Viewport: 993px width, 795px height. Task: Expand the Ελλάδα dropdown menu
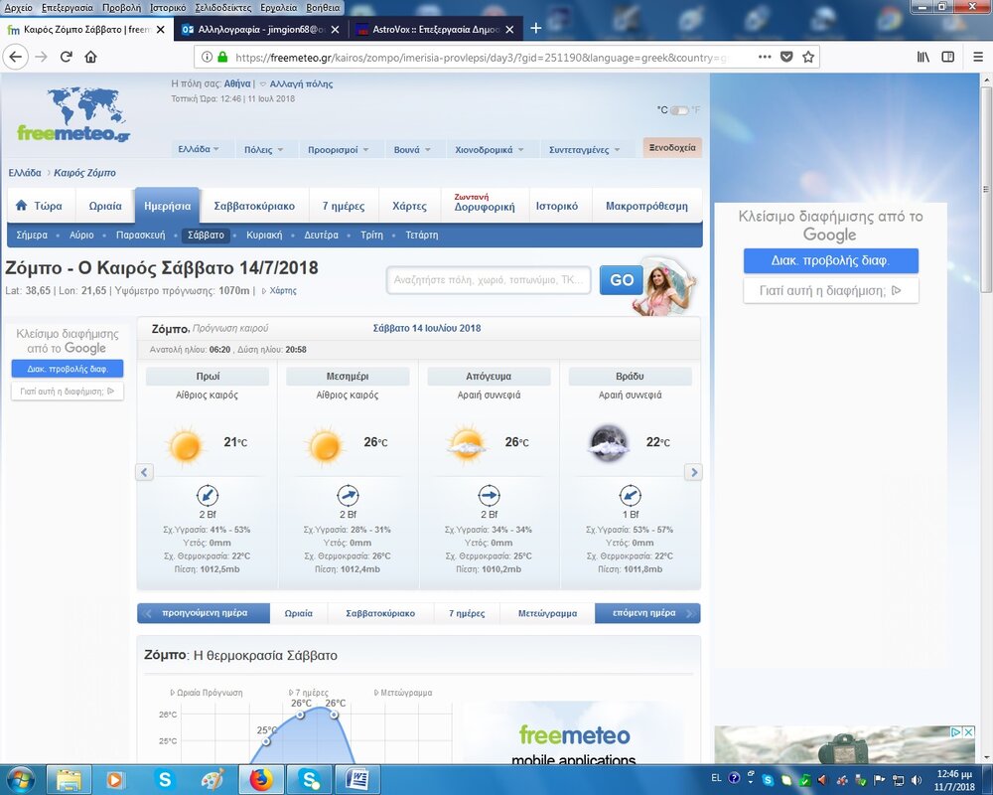click(x=199, y=149)
